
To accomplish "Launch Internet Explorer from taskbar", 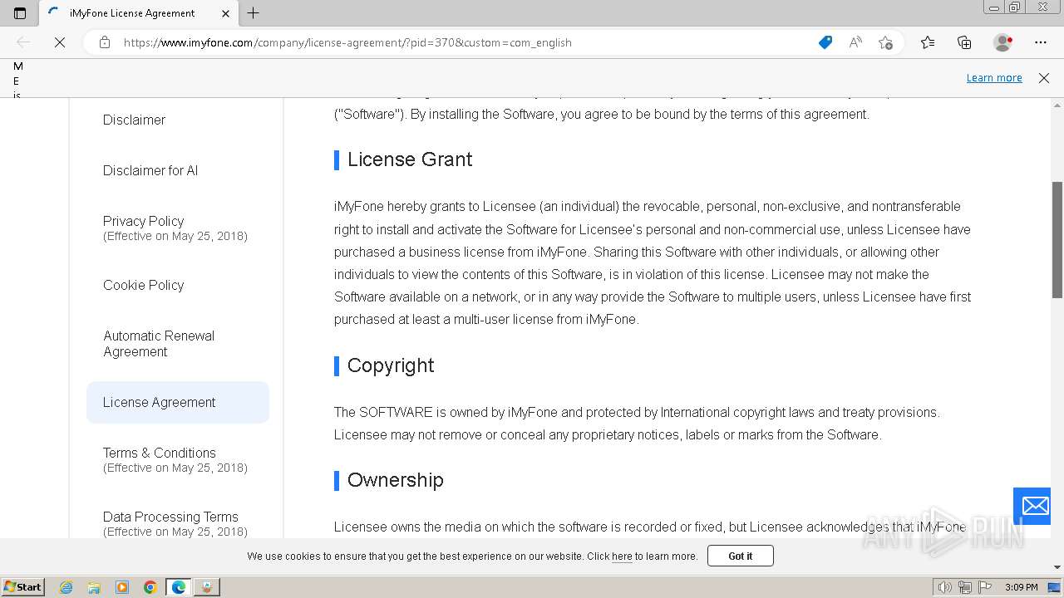I will [x=66, y=587].
